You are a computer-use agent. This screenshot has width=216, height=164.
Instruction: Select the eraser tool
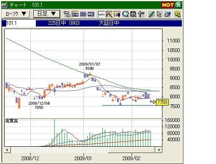[x=167, y=14]
